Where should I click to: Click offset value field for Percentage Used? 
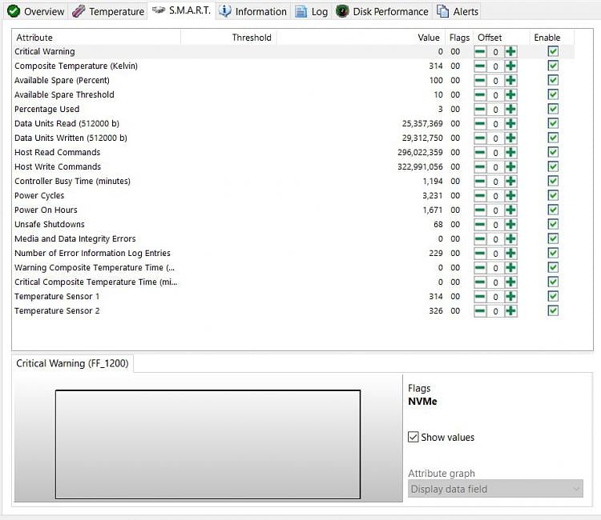[x=495, y=110]
